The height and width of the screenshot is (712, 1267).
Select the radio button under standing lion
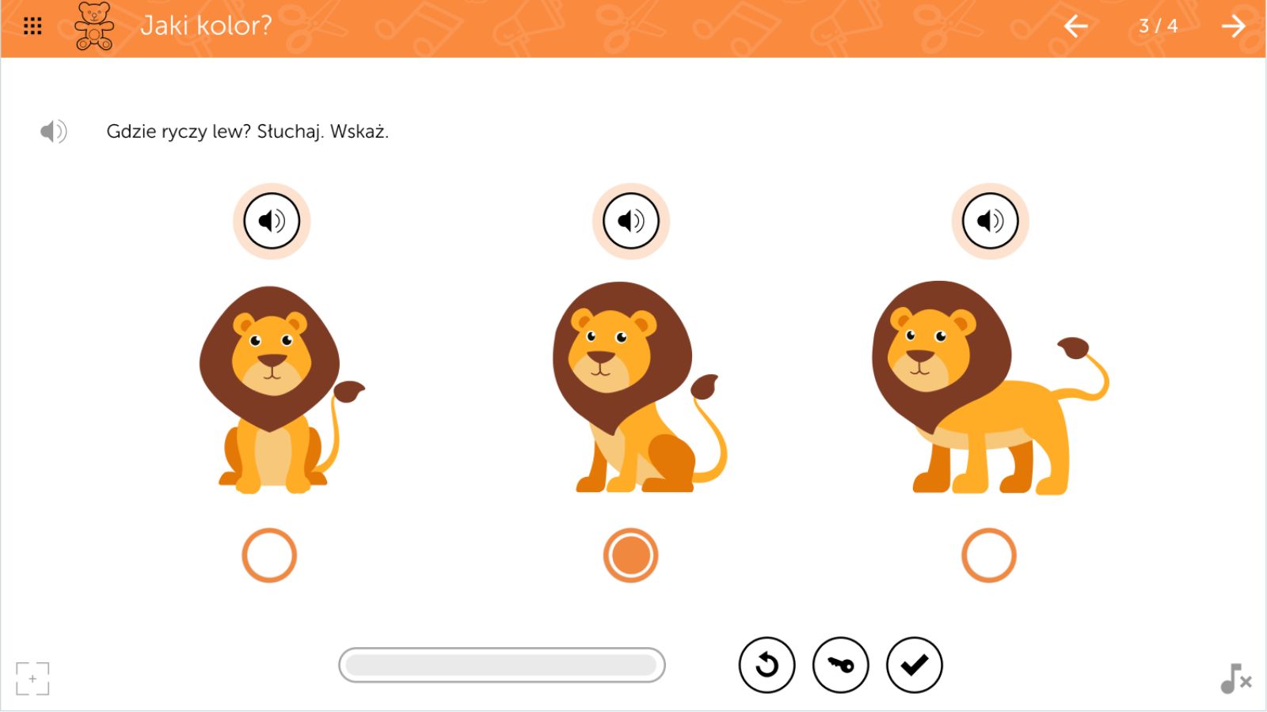(989, 555)
